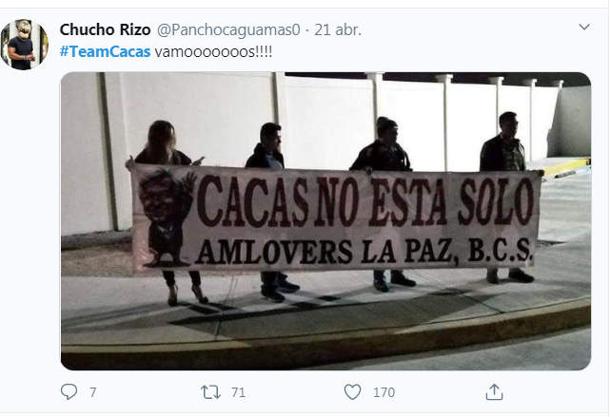The image size is (611, 417).
Task: Click the tweet text vamooooooos!!!!
Action: point(213,51)
